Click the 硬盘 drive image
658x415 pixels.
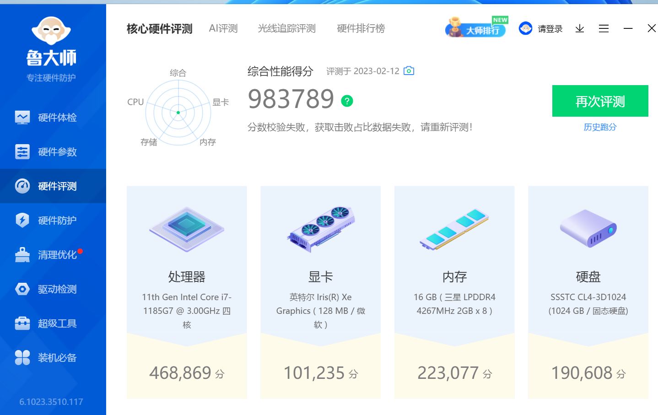click(x=588, y=228)
